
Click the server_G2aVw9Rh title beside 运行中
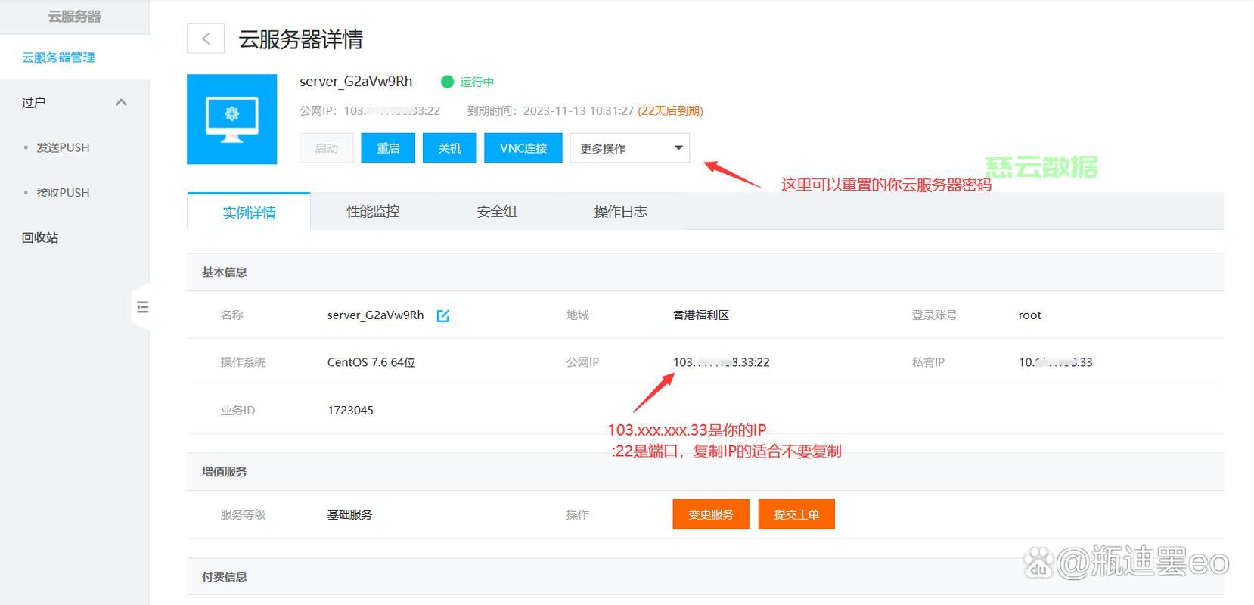coord(356,82)
